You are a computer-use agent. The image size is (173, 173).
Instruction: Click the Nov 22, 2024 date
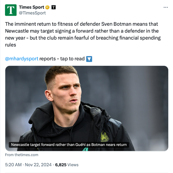[39, 165]
